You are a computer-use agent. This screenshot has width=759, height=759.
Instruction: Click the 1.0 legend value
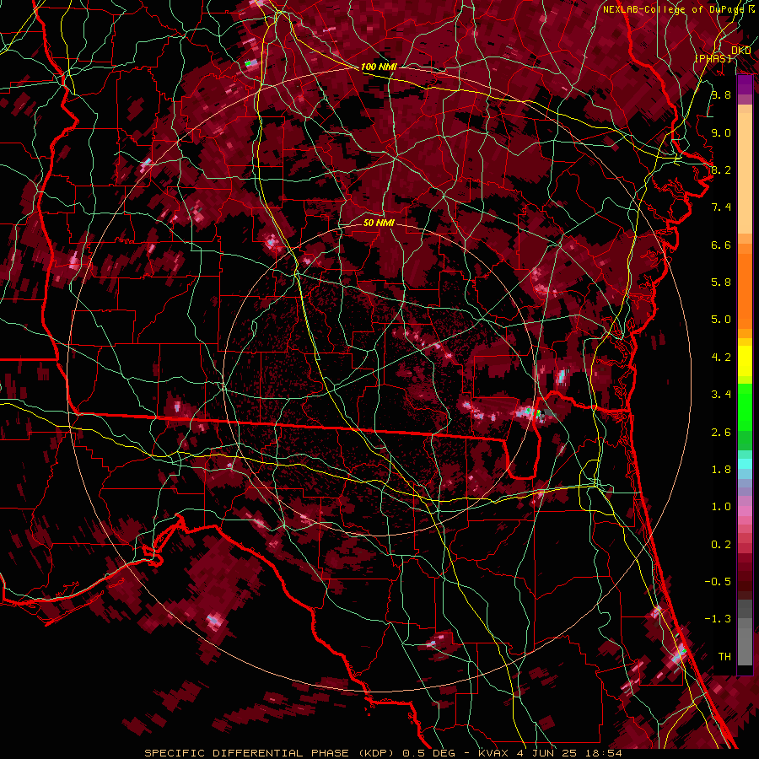(x=721, y=507)
